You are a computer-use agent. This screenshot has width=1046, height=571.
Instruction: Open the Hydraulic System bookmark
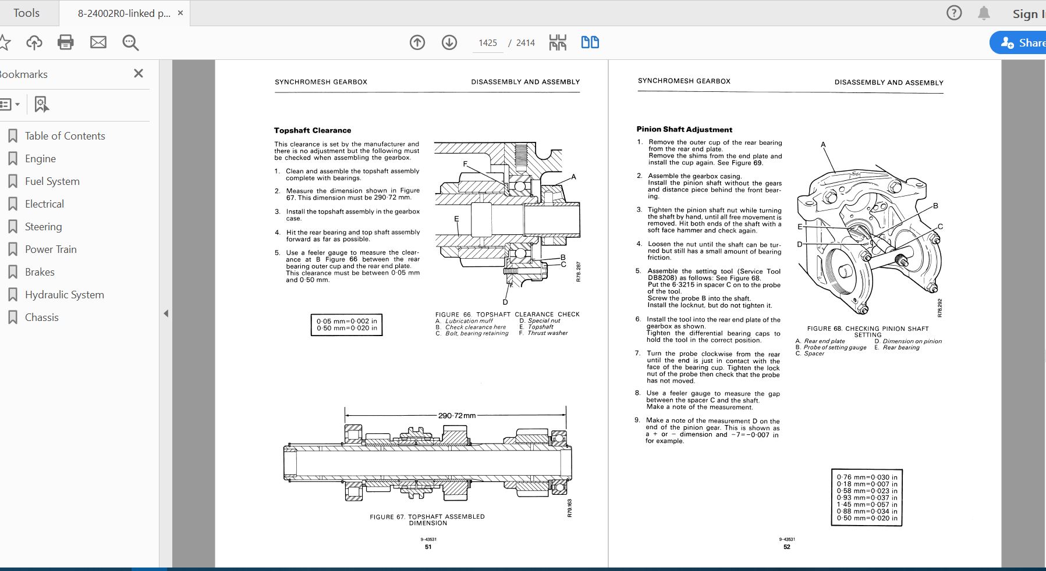pos(64,295)
